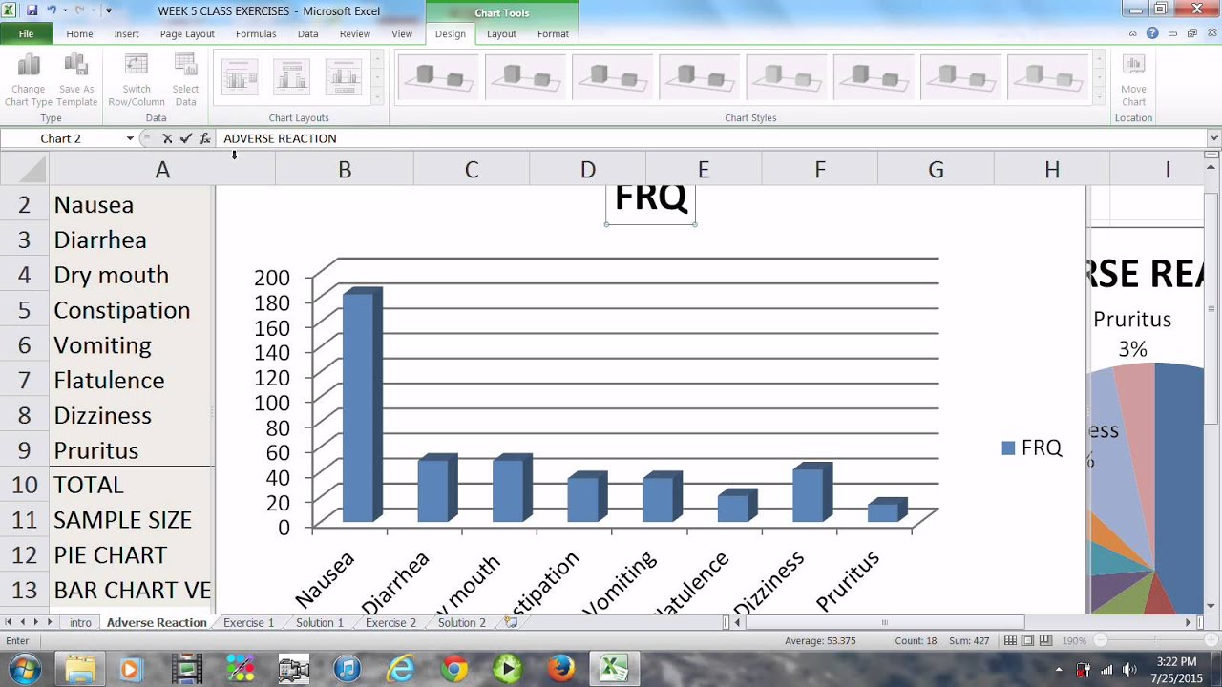The height and width of the screenshot is (687, 1222).
Task: Switch to the Home ribbon tab
Action: click(x=79, y=33)
